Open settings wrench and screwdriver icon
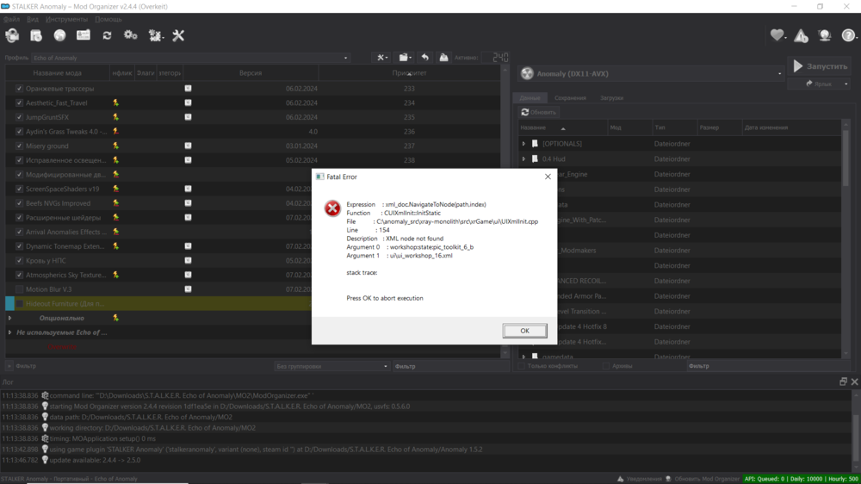This screenshot has width=861, height=484. click(178, 35)
